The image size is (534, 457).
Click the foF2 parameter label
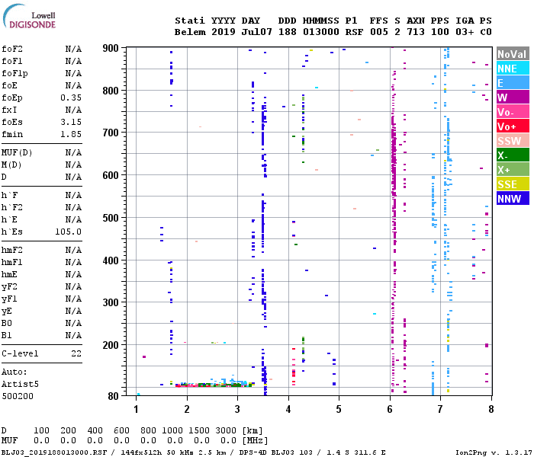pyautogui.click(x=12, y=49)
